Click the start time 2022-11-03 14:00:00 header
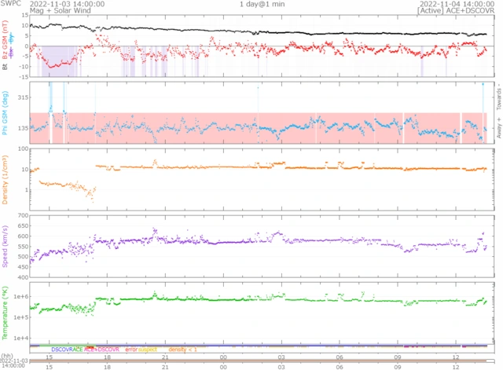 pyautogui.click(x=67, y=4)
